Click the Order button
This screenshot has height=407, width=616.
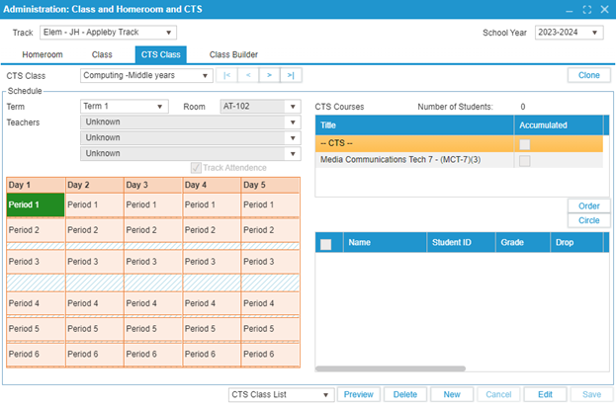588,205
